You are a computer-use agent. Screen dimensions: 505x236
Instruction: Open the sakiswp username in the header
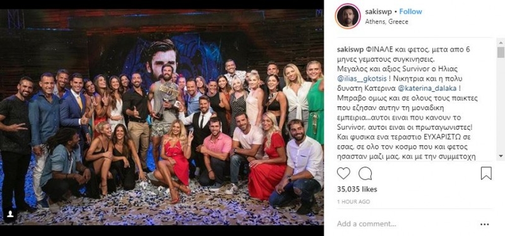[378, 12]
